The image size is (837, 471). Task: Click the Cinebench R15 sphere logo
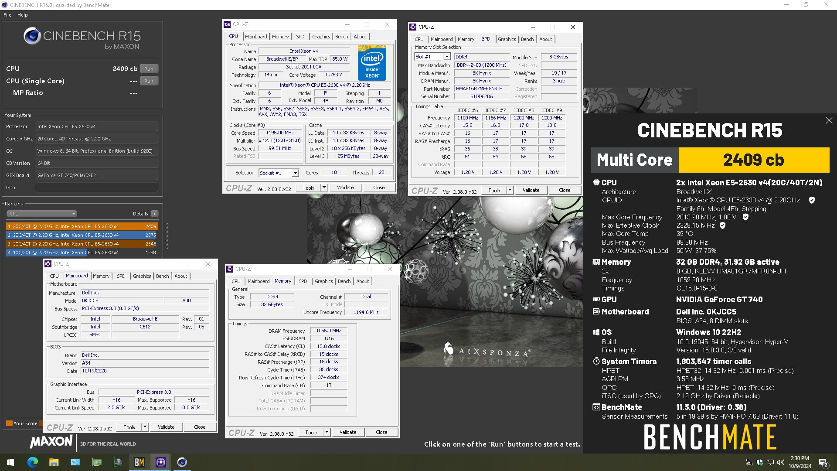pos(32,36)
